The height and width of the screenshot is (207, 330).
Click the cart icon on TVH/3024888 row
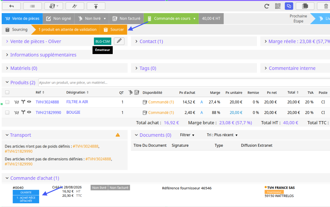coord(17,102)
